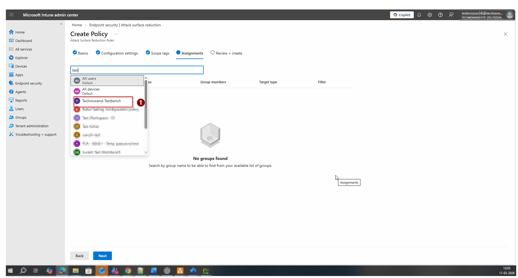
Task: Switch to the Basics step
Action: coord(80,53)
